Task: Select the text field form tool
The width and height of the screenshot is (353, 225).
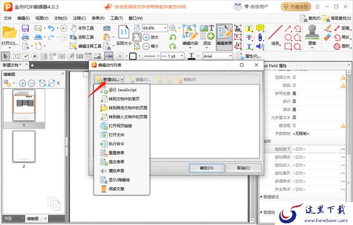Action: [x=16, y=56]
